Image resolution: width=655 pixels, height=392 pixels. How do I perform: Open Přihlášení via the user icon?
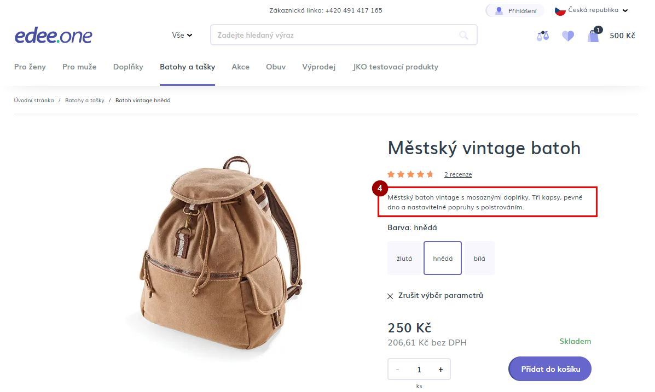(x=514, y=10)
